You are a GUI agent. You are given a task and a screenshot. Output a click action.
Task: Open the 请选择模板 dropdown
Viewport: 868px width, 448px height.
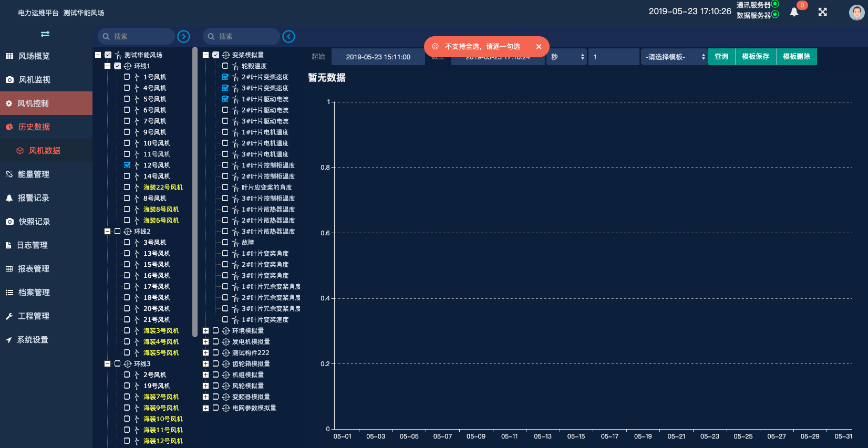pos(674,57)
